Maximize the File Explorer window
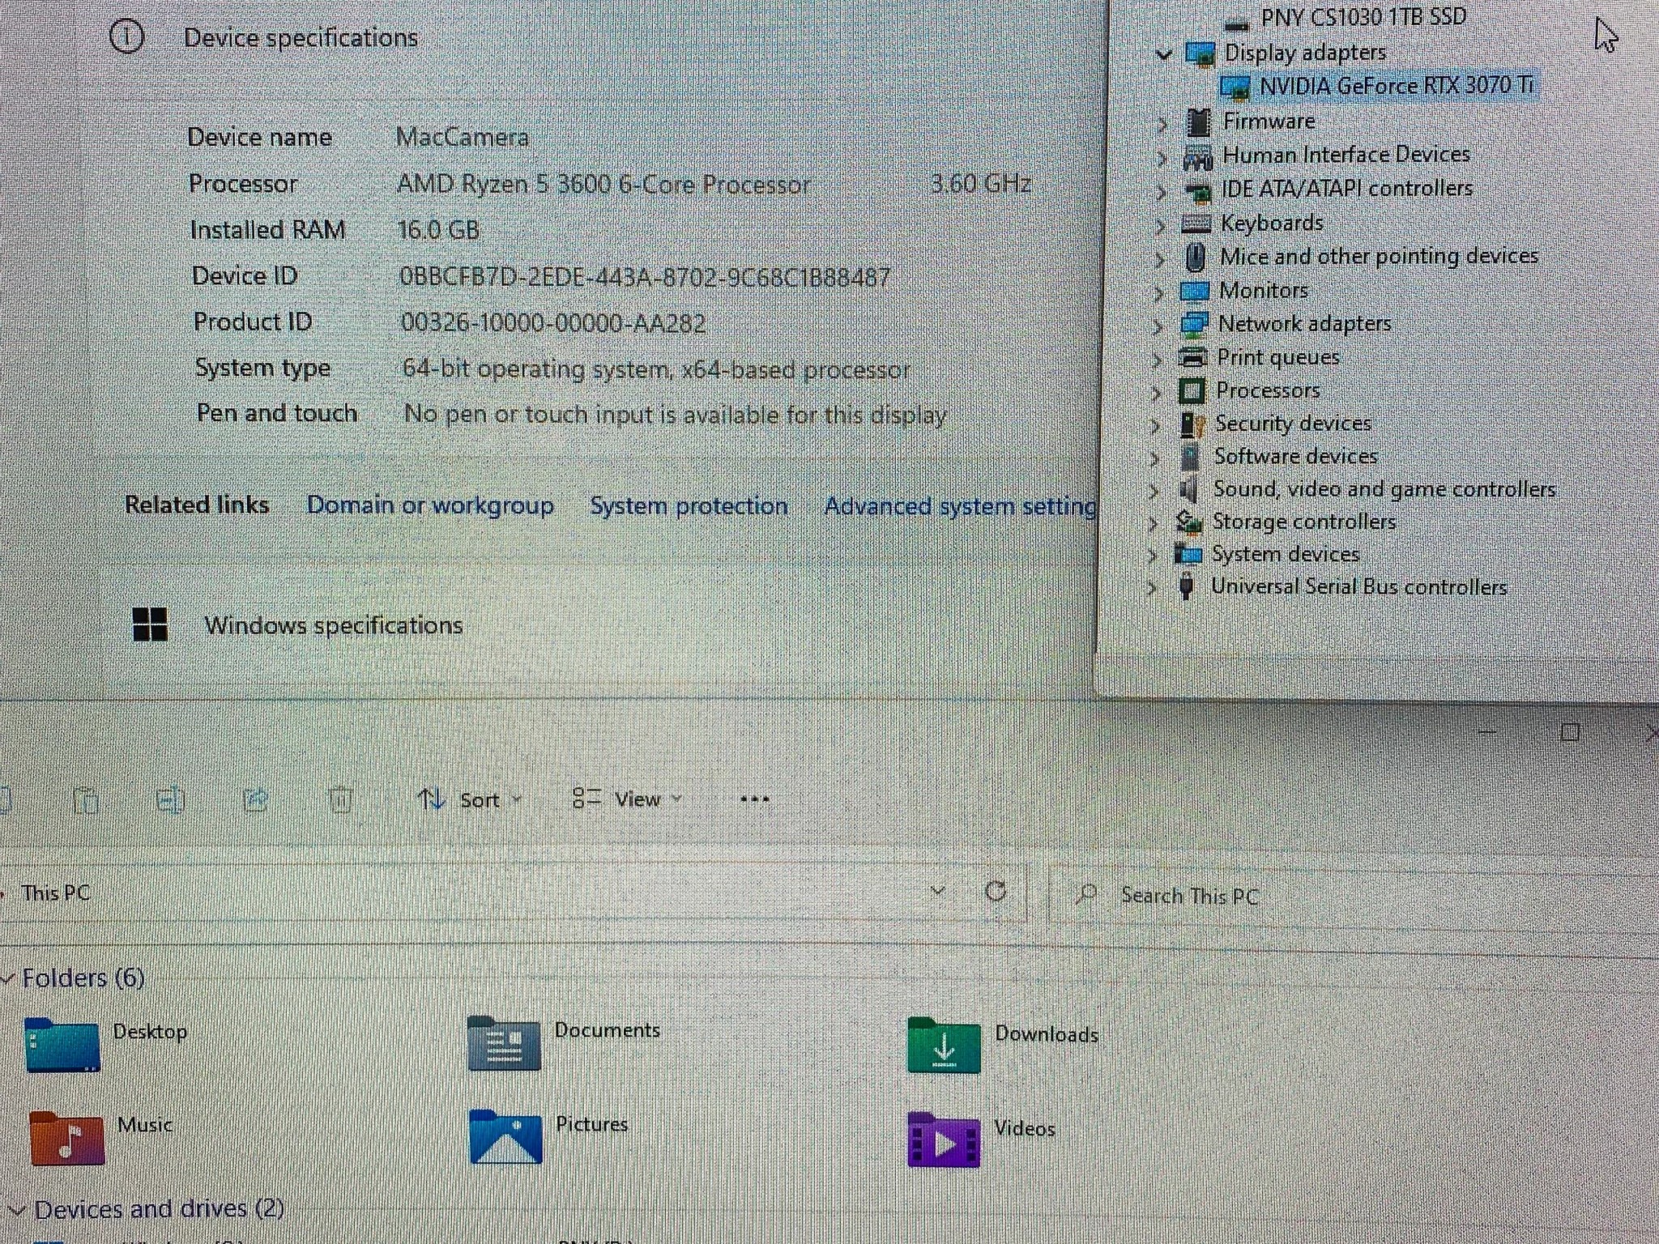Image resolution: width=1659 pixels, height=1244 pixels. (x=1571, y=732)
